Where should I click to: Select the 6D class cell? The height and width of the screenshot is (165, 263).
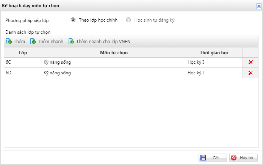click(x=23, y=73)
